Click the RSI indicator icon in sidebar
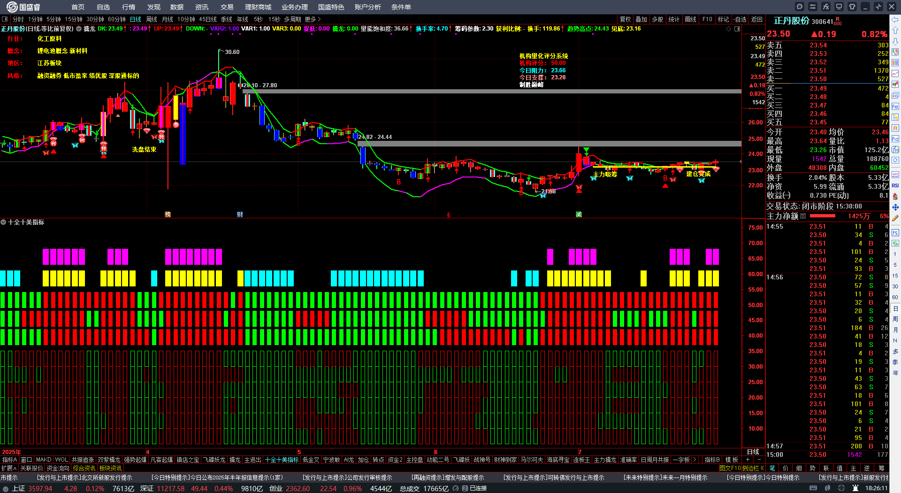The image size is (901, 493). (x=895, y=185)
